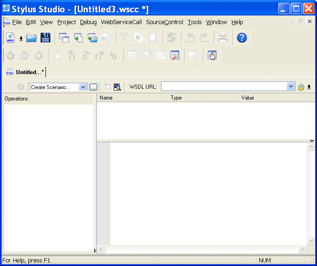Click the ellipsis button next to Create Scenario
This screenshot has height=266, width=317.
click(93, 87)
